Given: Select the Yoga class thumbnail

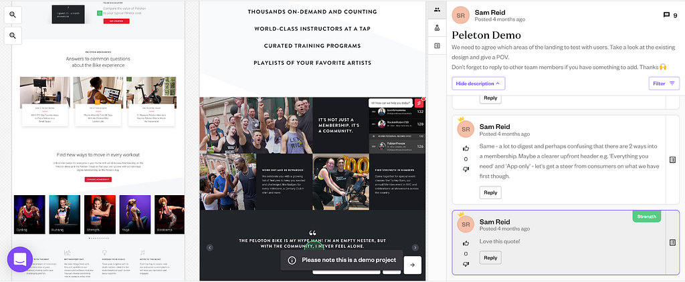Looking at the screenshot, I should [x=135, y=215].
